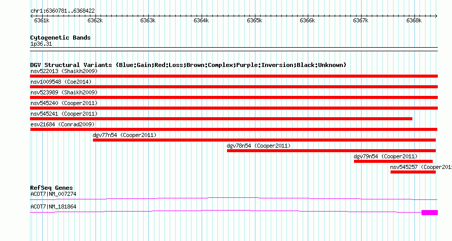
Task: Click the 6362k ruler tick label
Action: pos(95,20)
